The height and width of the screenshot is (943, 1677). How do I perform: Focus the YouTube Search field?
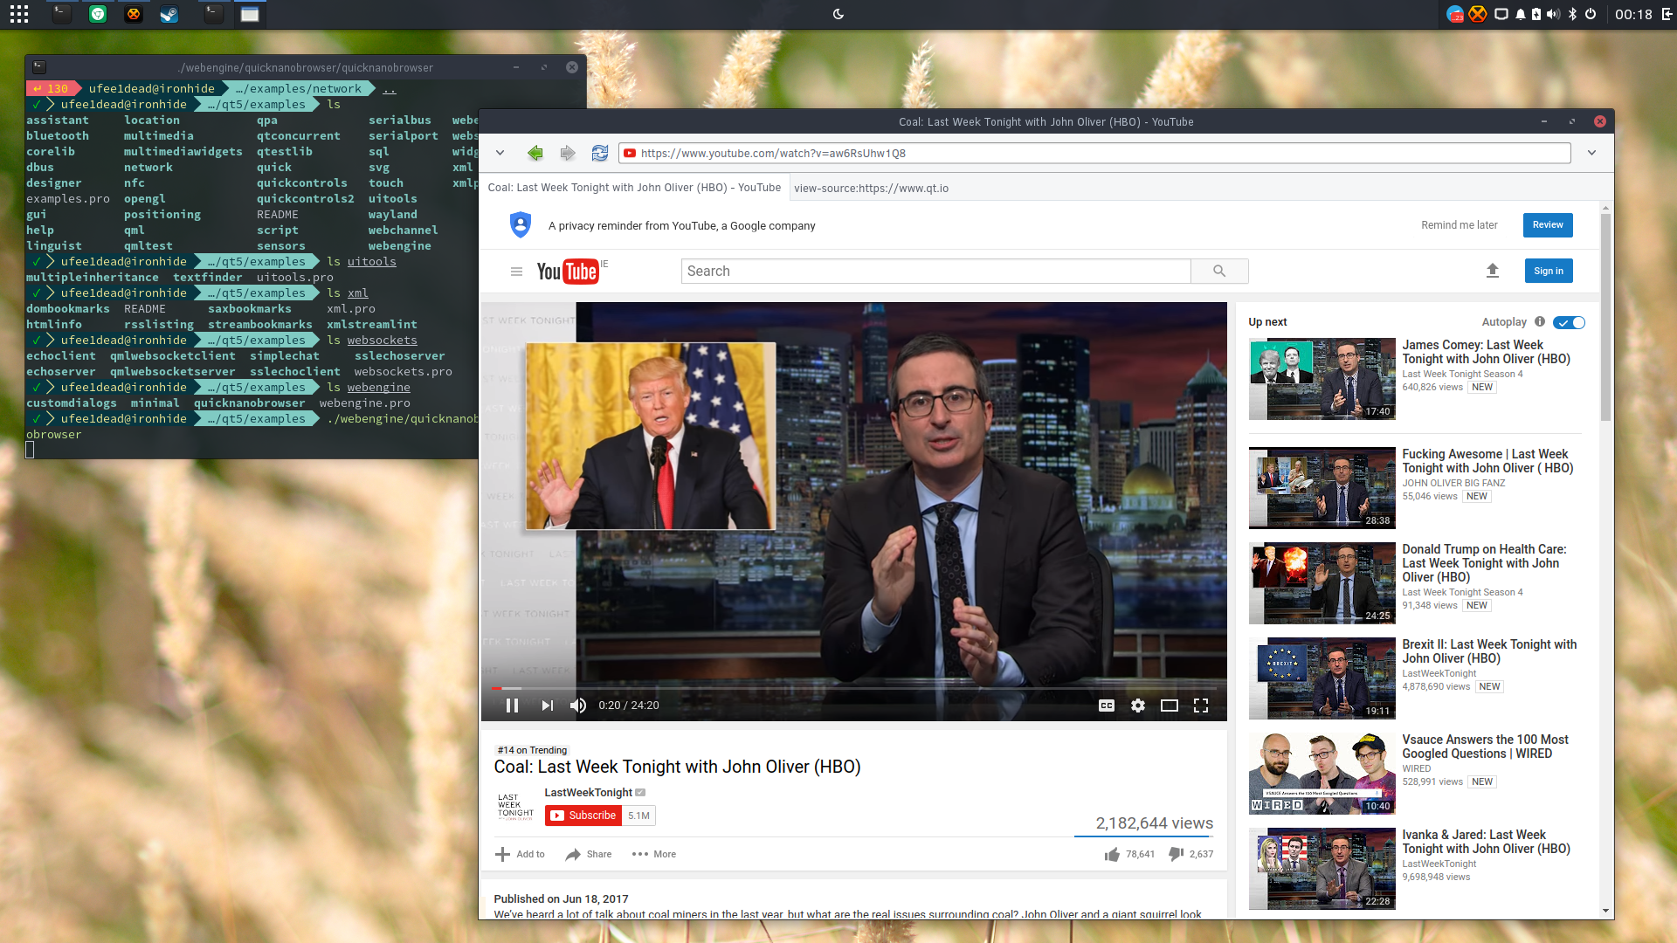coord(935,272)
